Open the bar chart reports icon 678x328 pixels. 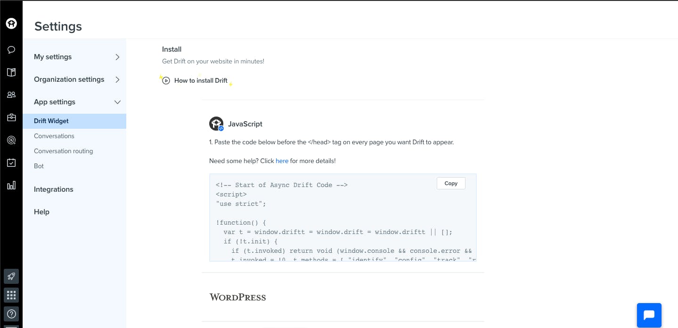point(11,185)
